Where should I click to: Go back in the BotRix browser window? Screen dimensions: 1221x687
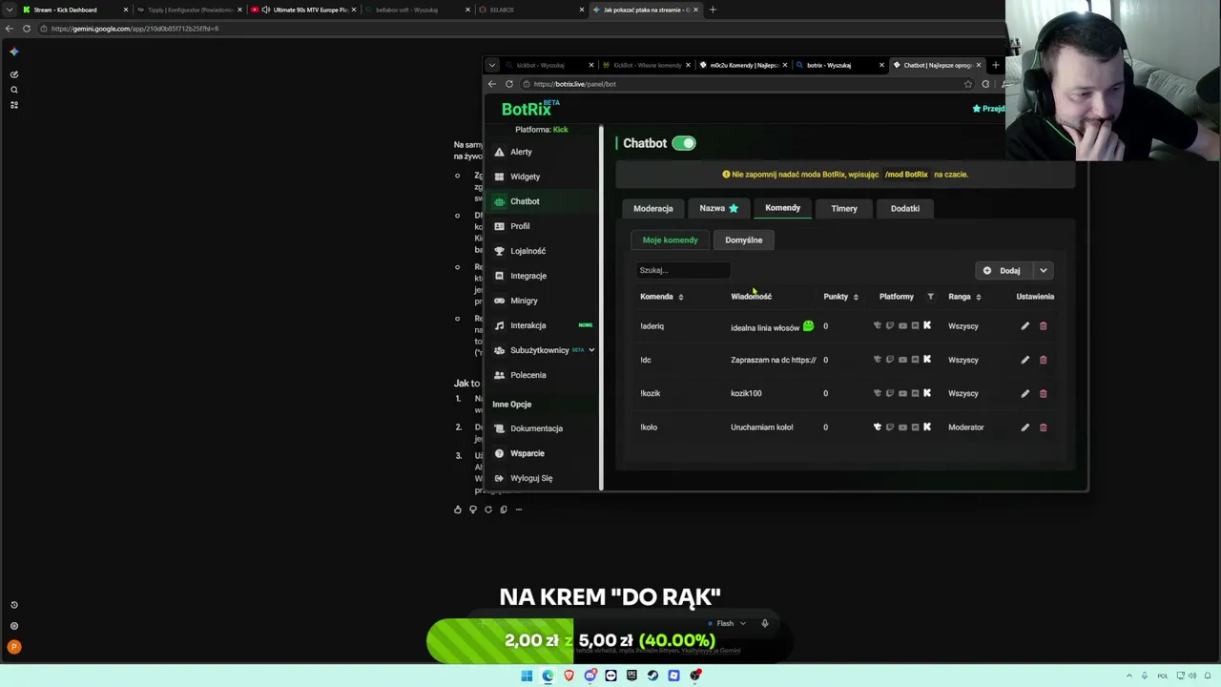(x=492, y=84)
